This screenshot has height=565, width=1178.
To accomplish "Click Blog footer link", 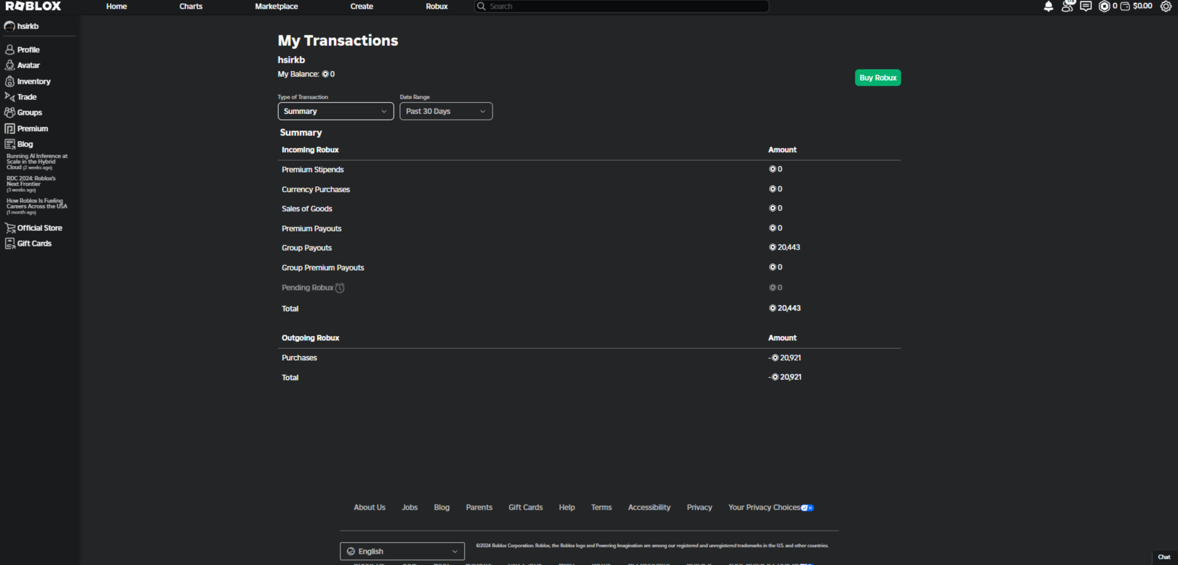I will click(441, 507).
